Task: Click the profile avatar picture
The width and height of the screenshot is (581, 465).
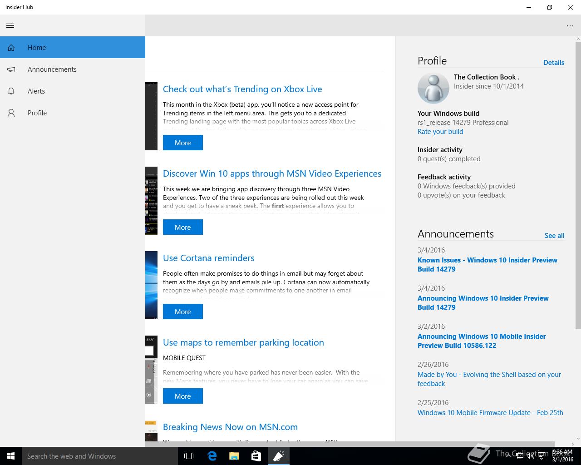Action: tap(433, 89)
